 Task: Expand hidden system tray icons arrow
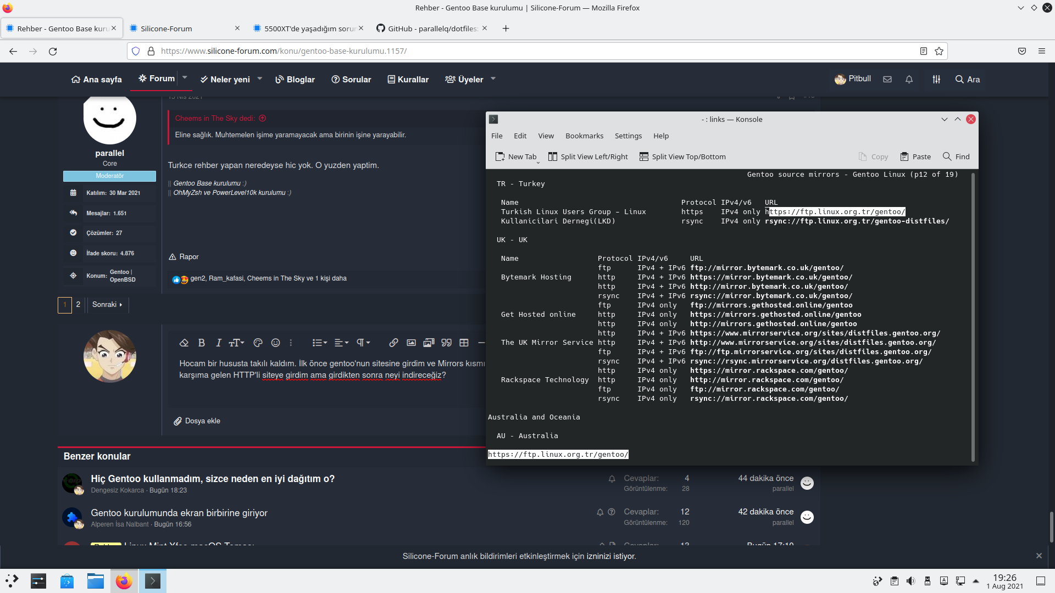click(976, 581)
